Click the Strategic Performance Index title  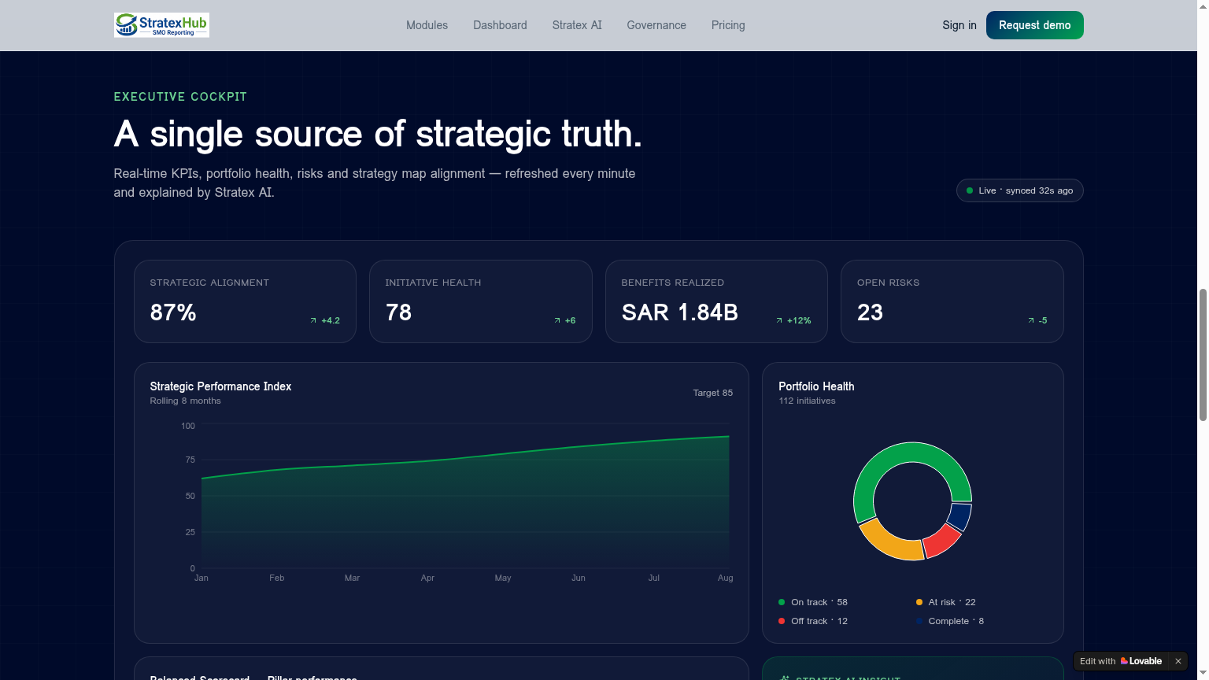(x=220, y=386)
